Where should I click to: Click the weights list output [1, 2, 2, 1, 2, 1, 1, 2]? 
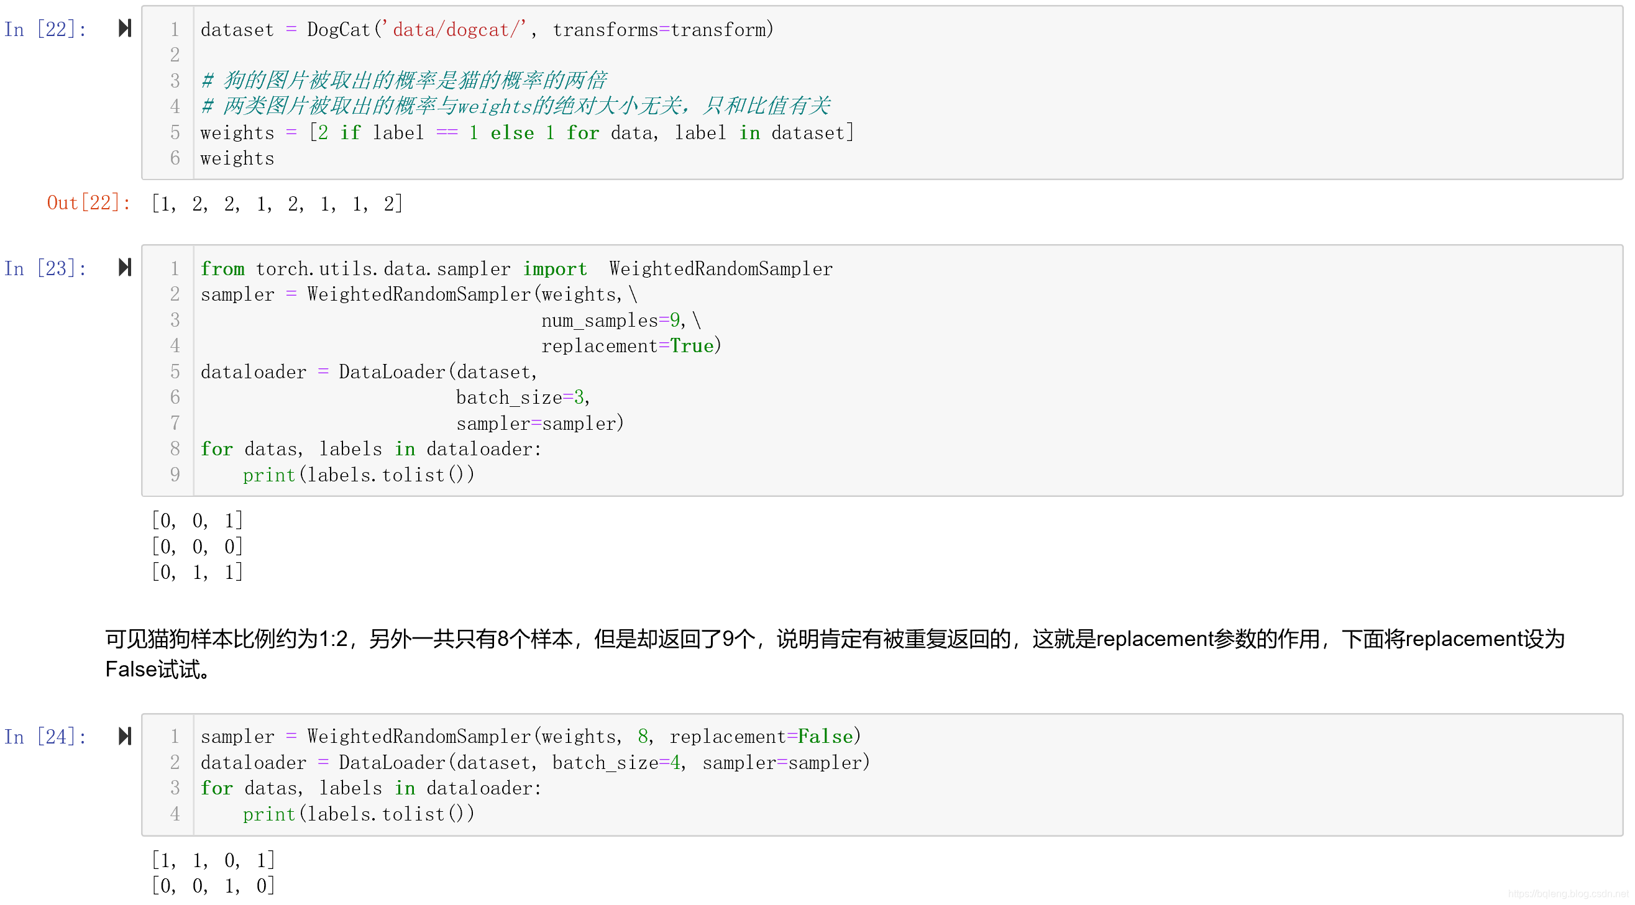tap(277, 204)
